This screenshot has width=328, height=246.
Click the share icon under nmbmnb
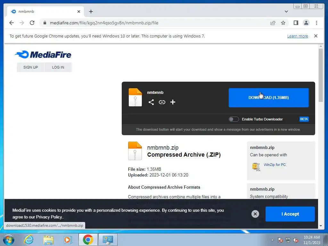click(x=151, y=102)
